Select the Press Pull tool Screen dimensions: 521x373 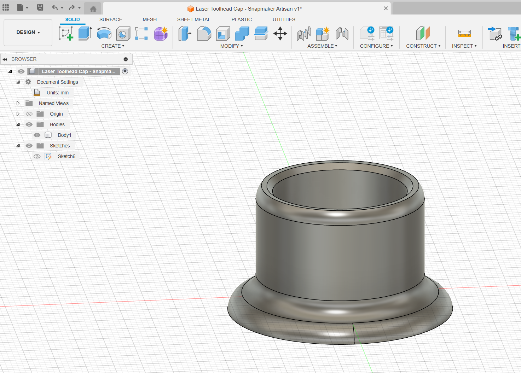point(185,34)
